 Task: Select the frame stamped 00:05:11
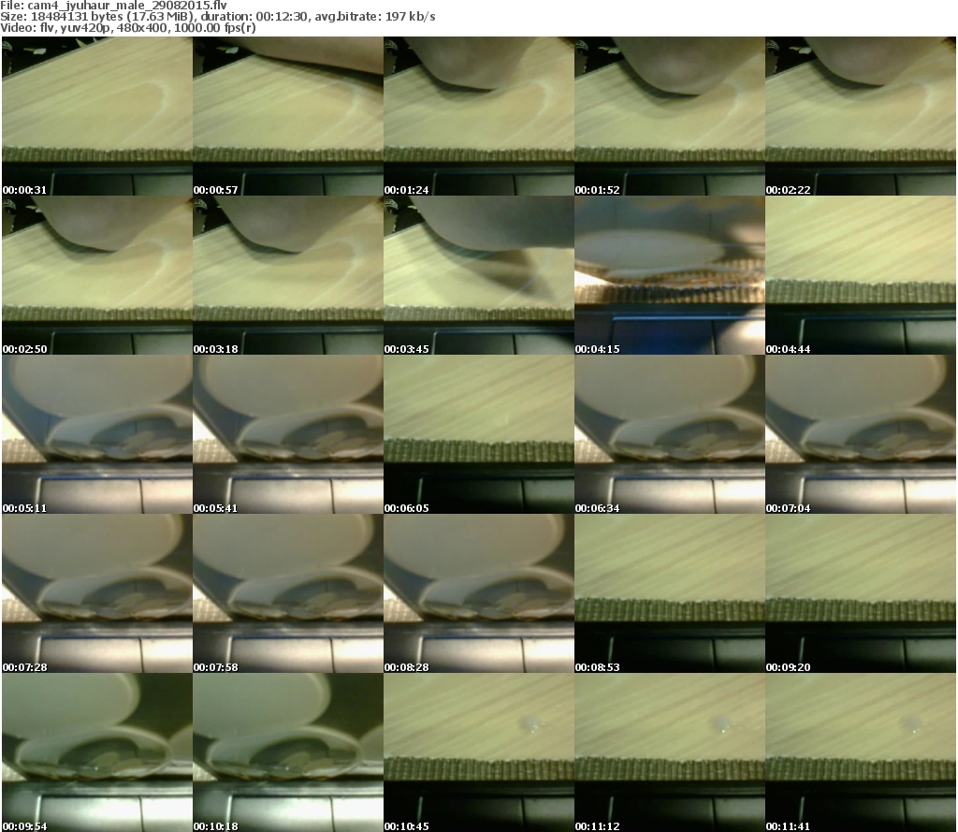pos(97,434)
